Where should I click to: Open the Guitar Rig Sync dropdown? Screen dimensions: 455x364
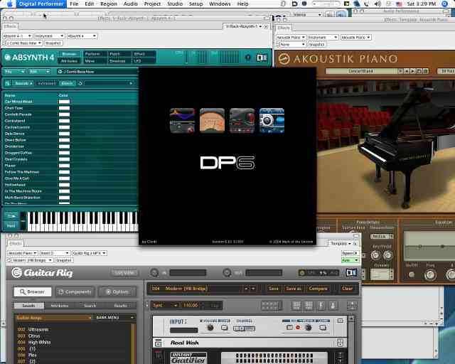click(165, 306)
